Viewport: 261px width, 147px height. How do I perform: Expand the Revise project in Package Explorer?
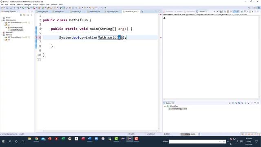[x=2, y=18]
